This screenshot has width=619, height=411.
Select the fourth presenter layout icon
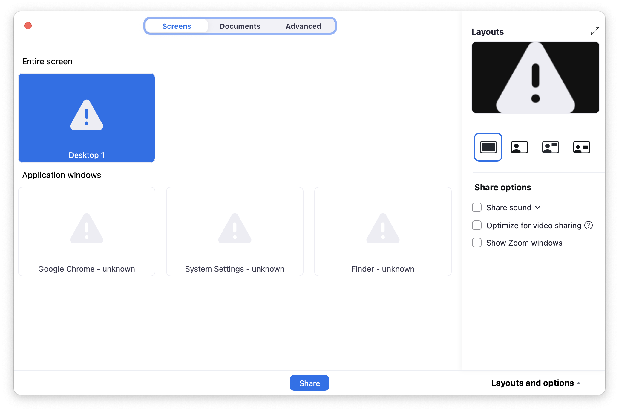(581, 147)
